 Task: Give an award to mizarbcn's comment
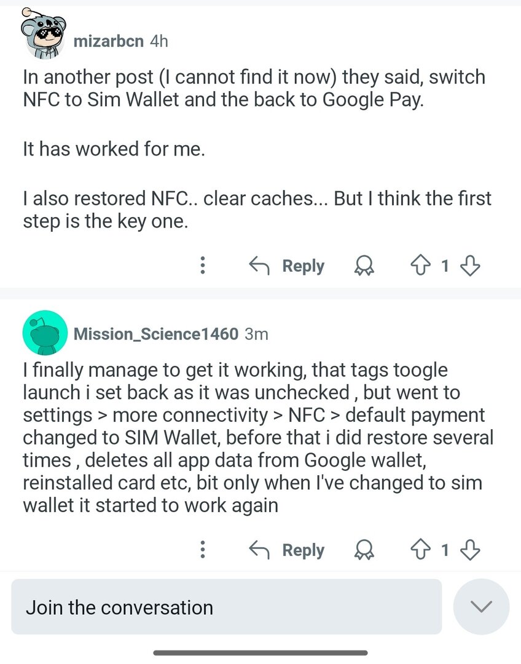click(366, 266)
